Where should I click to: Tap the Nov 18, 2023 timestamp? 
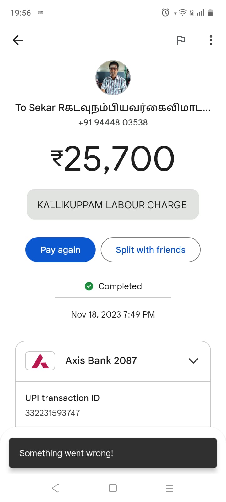click(113, 314)
